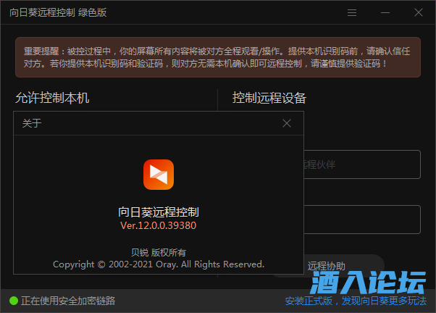Image resolution: width=436 pixels, height=313 pixels.
Task: Open the 安装正式版,发现向日葵更多玩法 link
Action: coord(356,301)
